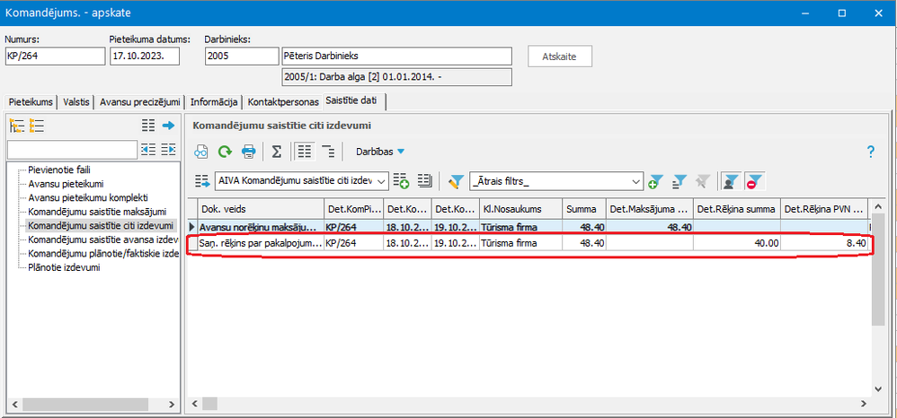Click the tree panel horizontal scrollbar right arrow
The image size is (897, 418).
click(171, 405)
